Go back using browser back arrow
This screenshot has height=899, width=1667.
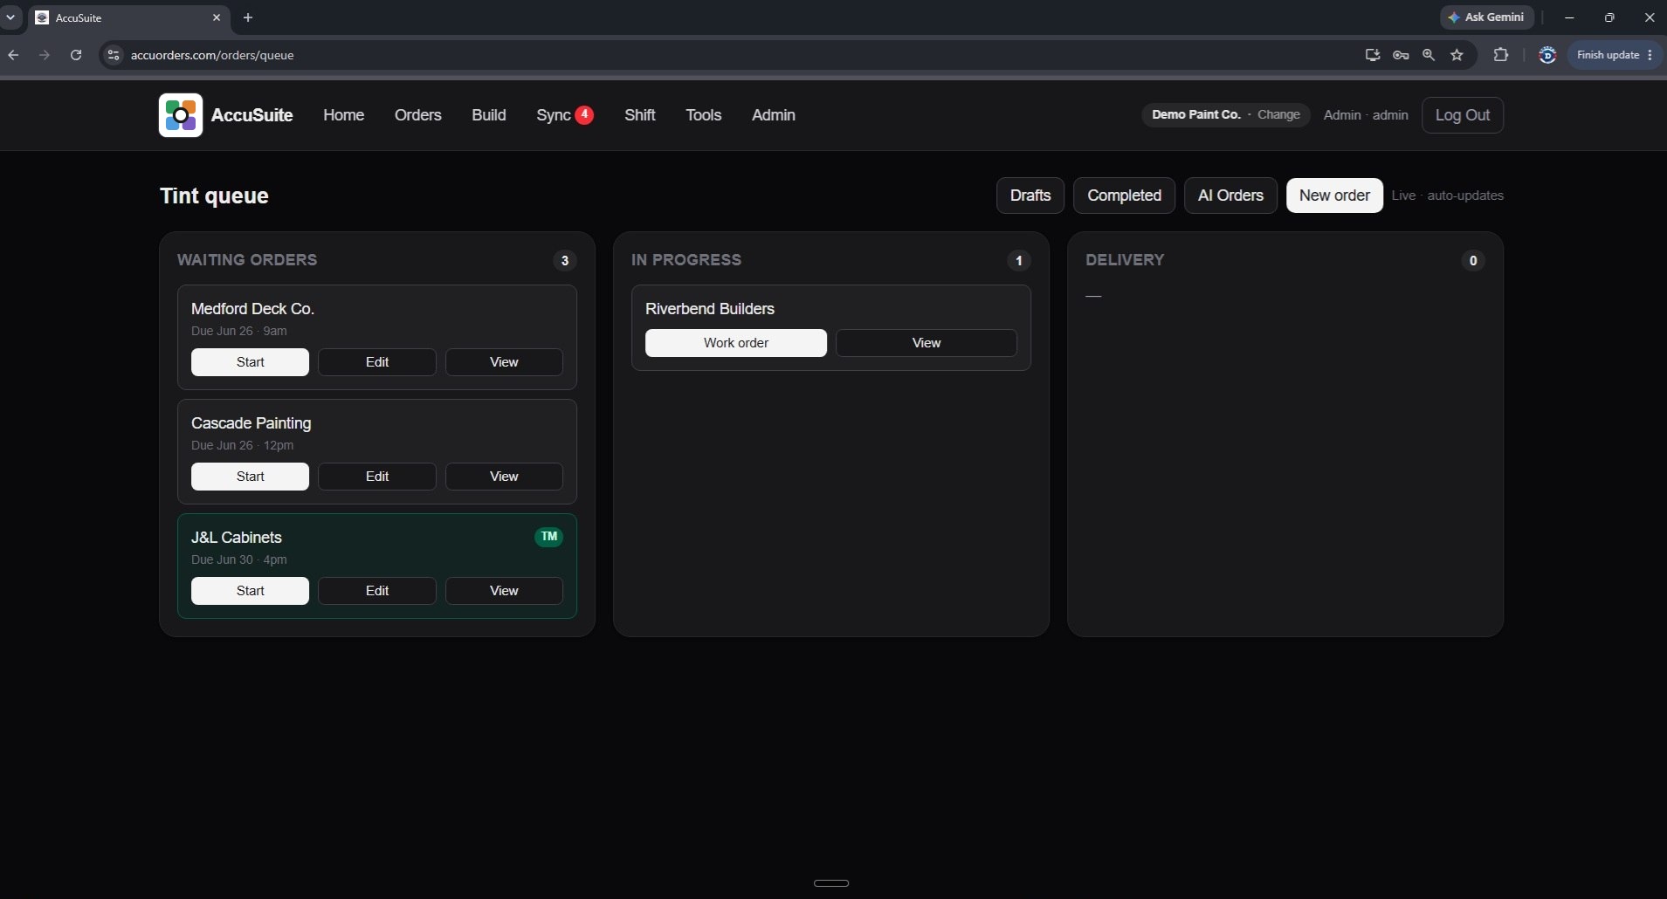[x=13, y=55]
